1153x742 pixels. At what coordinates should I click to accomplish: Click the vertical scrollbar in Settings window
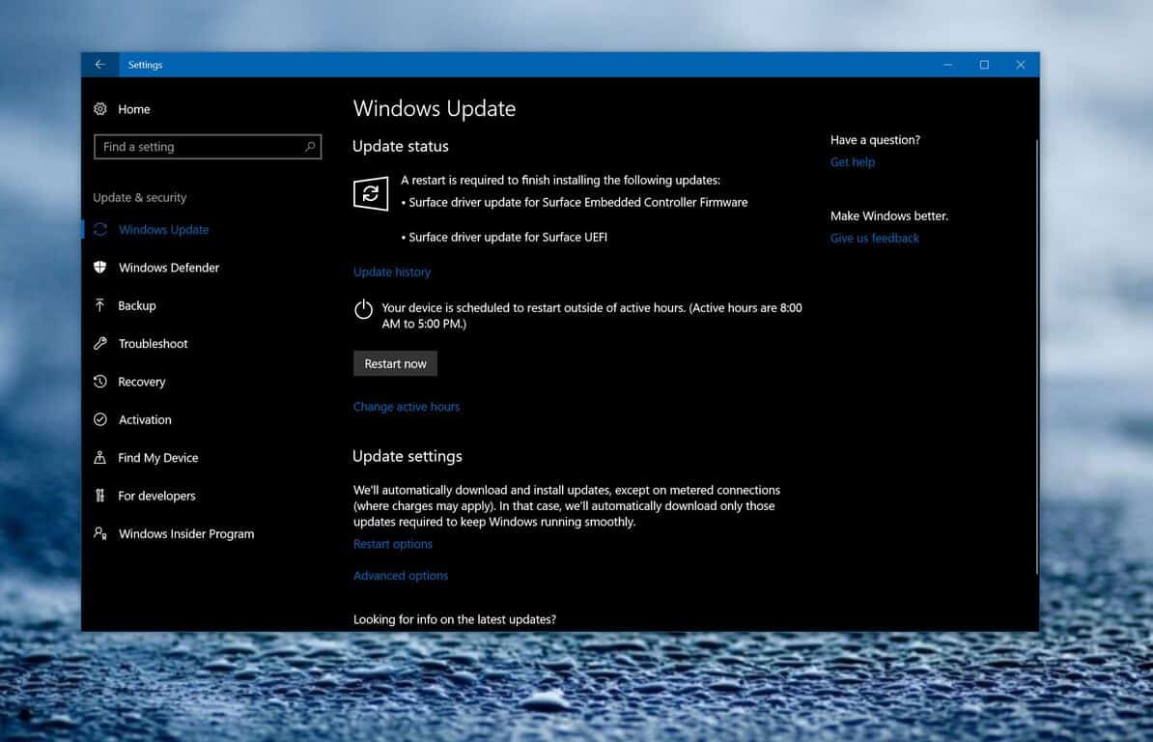1037,357
